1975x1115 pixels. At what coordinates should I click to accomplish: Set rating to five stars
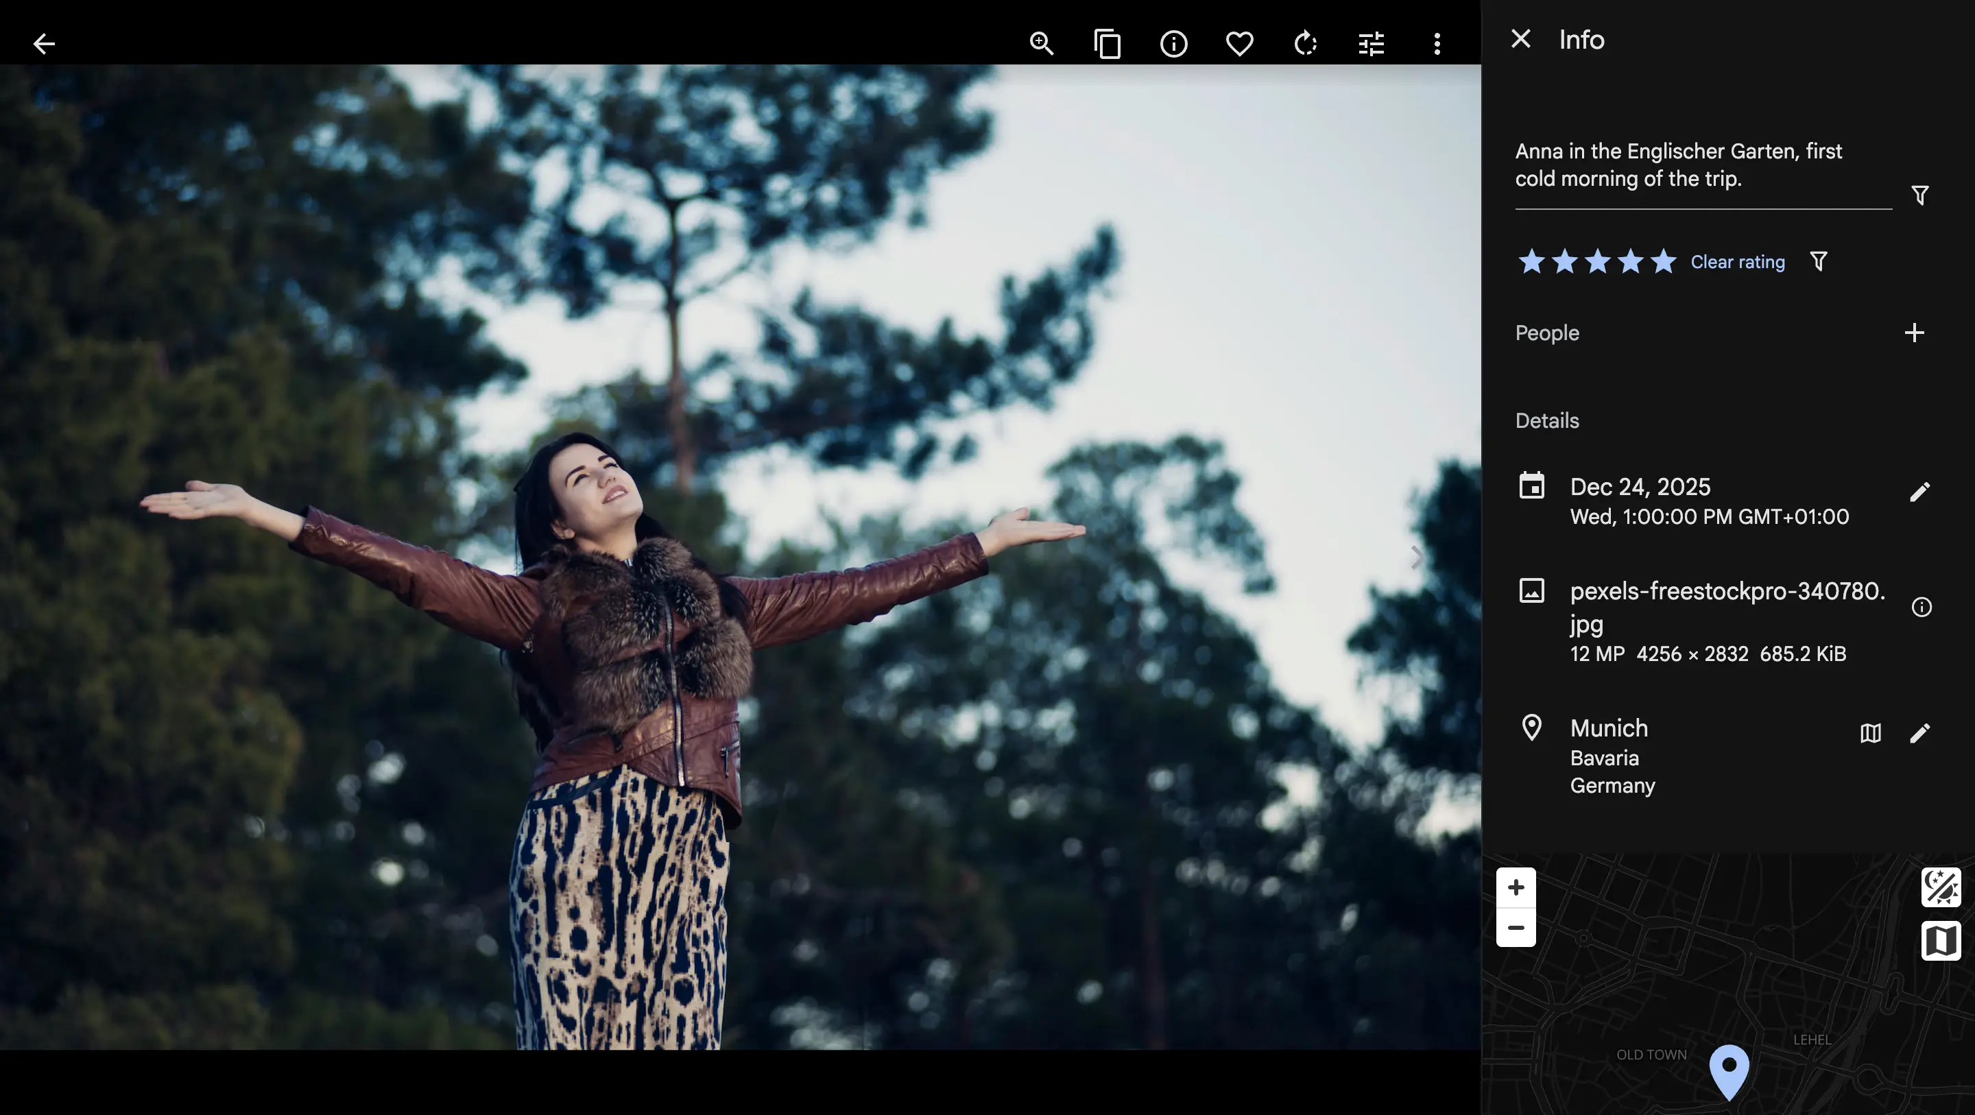[x=1663, y=262]
